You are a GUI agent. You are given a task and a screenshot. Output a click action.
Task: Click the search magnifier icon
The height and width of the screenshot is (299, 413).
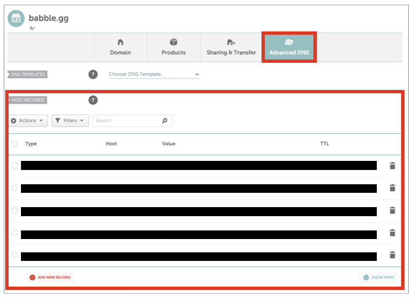tap(165, 121)
